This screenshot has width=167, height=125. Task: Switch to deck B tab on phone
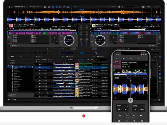[138, 58]
